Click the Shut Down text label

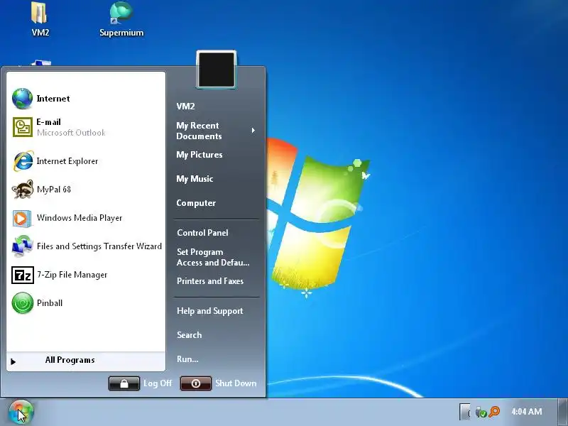(236, 383)
